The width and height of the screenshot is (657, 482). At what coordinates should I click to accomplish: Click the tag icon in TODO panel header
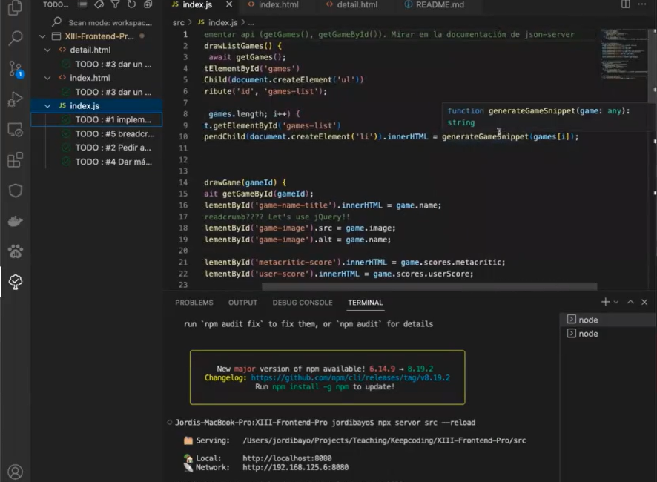tap(99, 4)
